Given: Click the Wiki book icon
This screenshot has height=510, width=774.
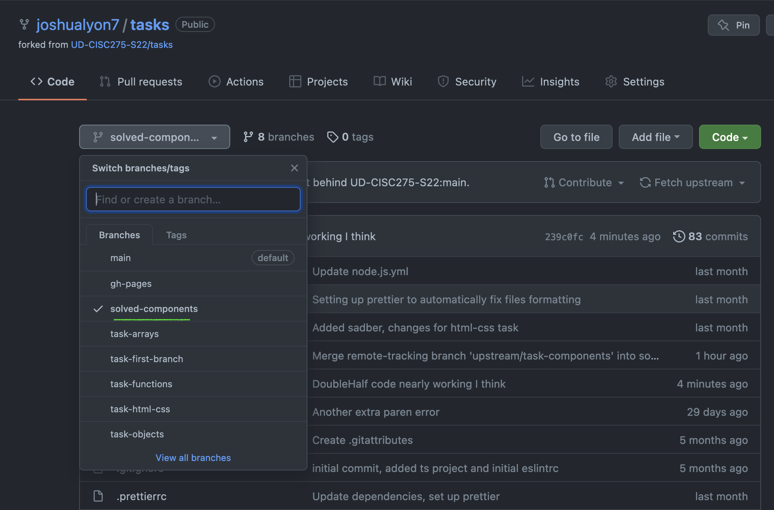Looking at the screenshot, I should 379,81.
